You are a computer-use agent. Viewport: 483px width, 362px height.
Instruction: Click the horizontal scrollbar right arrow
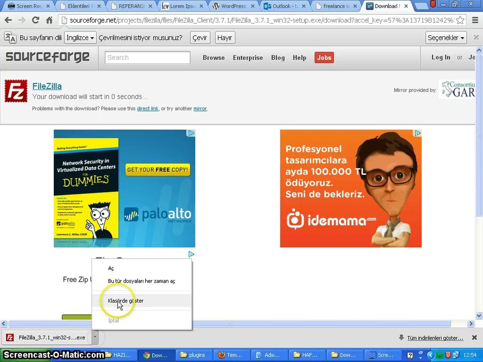[471, 323]
